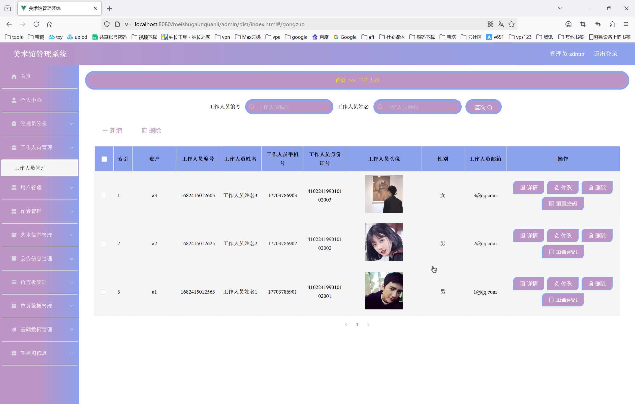Open 详情 for staff a3
The height and width of the screenshot is (404, 635).
(x=529, y=188)
